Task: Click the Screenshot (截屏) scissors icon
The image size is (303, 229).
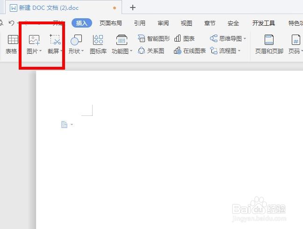Action: click(x=55, y=40)
